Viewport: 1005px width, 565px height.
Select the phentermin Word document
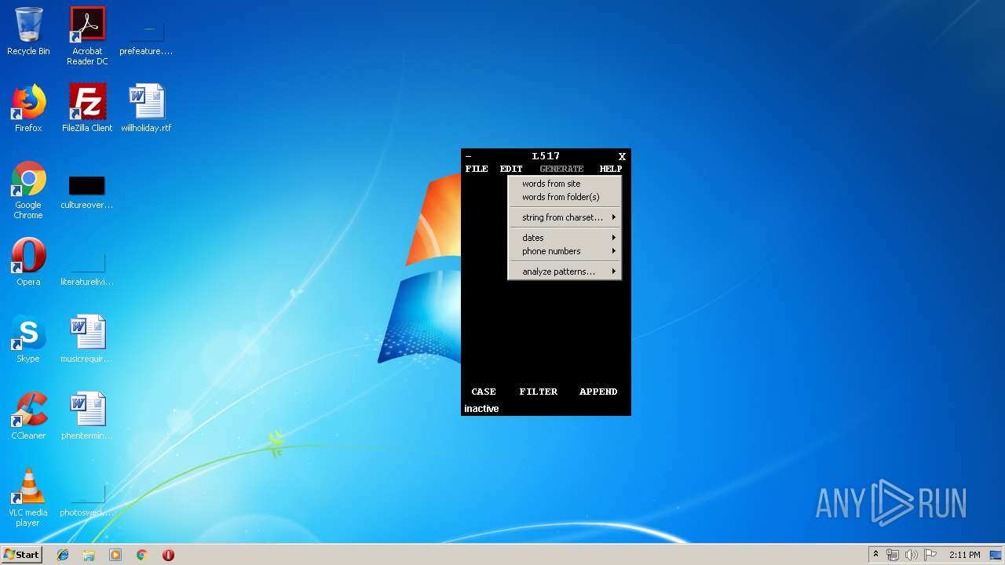pyautogui.click(x=87, y=416)
